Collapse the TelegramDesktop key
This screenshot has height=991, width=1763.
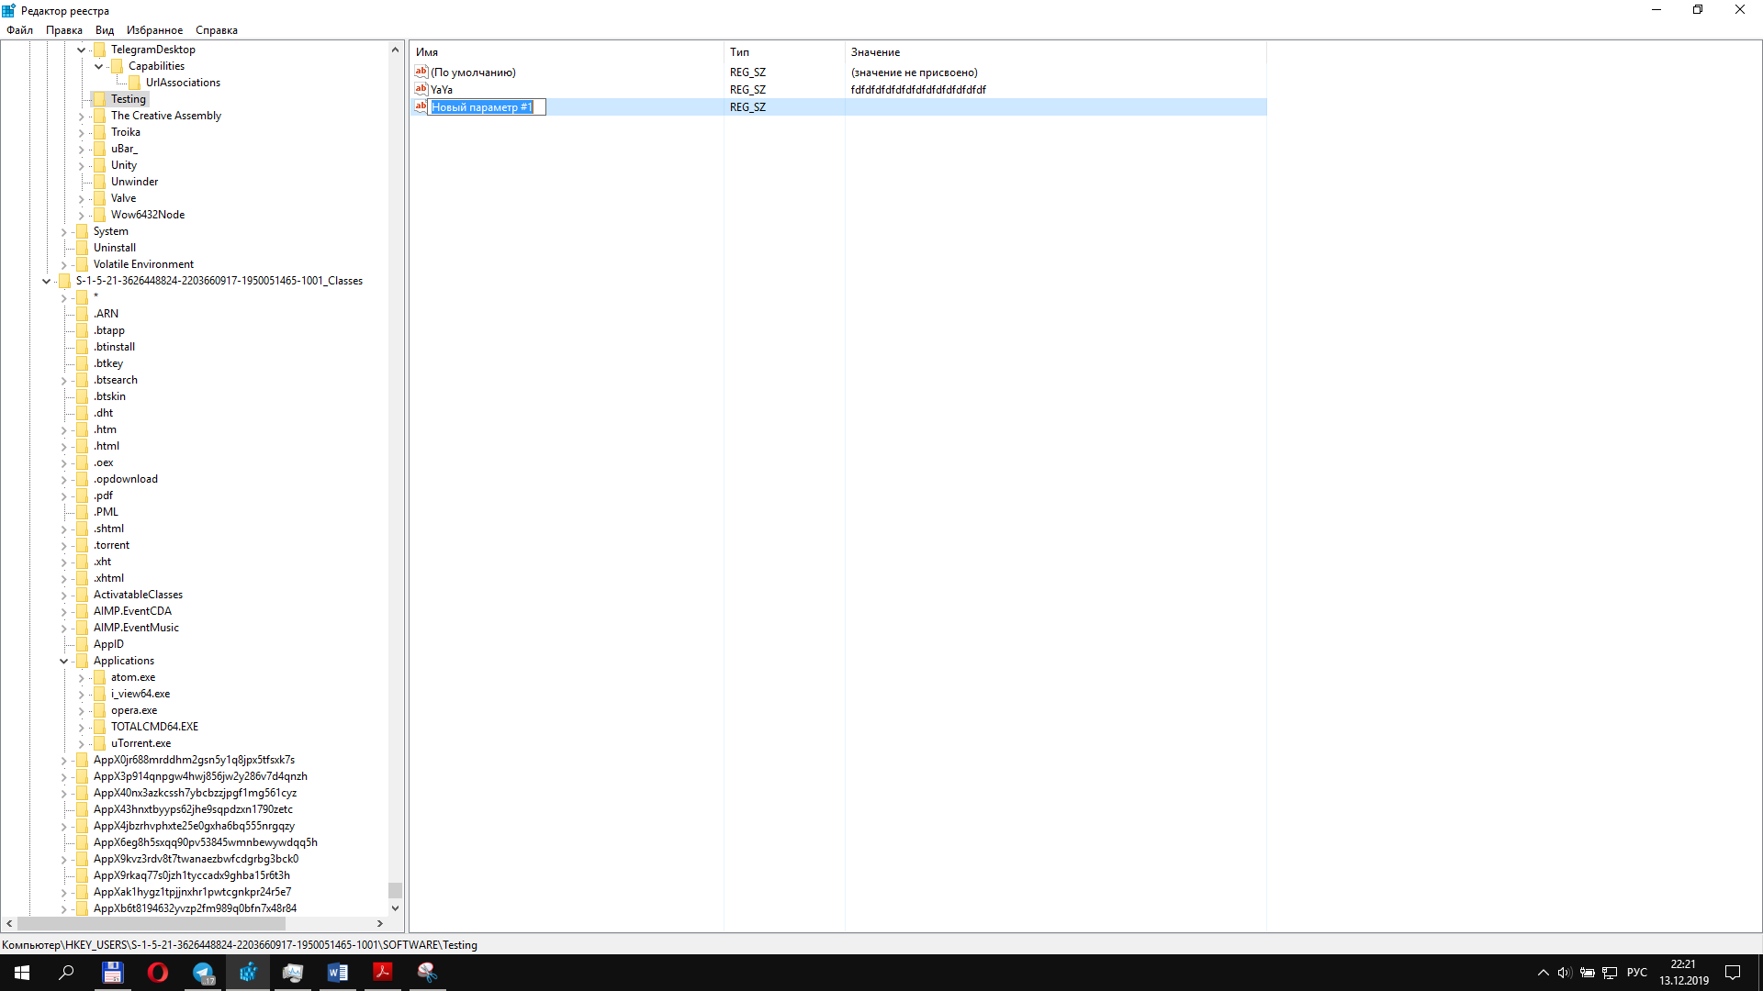(81, 50)
